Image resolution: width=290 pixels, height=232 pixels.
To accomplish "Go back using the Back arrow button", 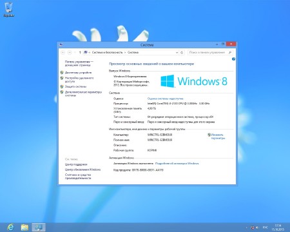I will (63, 52).
